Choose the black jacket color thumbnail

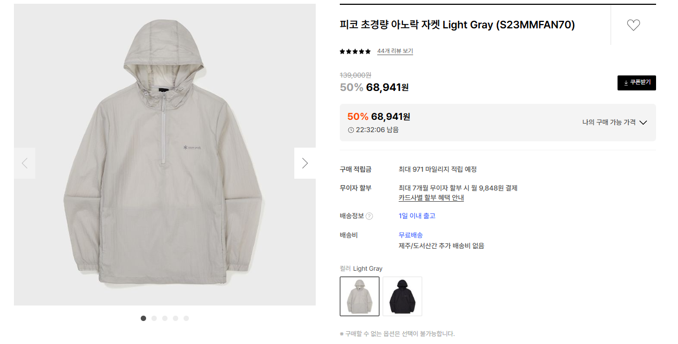click(x=402, y=296)
